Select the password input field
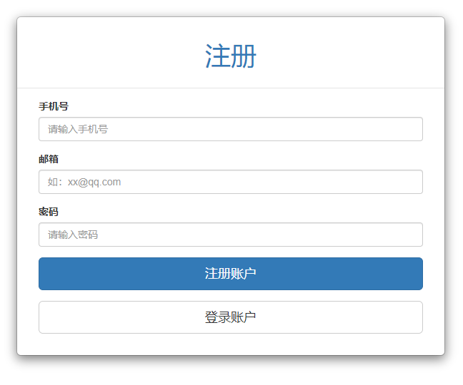This screenshot has width=463, height=385. coord(231,235)
